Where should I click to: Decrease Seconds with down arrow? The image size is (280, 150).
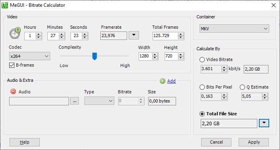[x=85, y=37]
